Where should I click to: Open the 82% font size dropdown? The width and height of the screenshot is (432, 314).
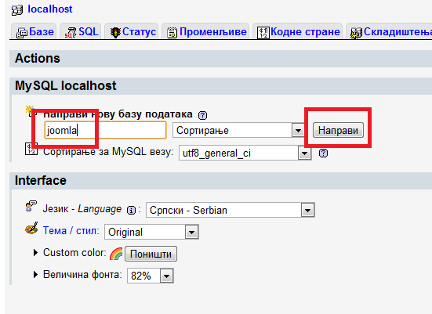tap(151, 276)
